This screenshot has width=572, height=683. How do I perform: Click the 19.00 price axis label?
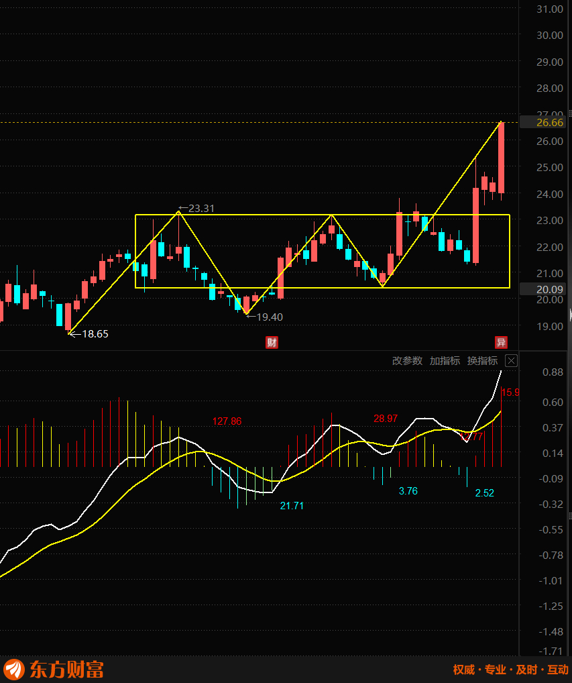549,326
